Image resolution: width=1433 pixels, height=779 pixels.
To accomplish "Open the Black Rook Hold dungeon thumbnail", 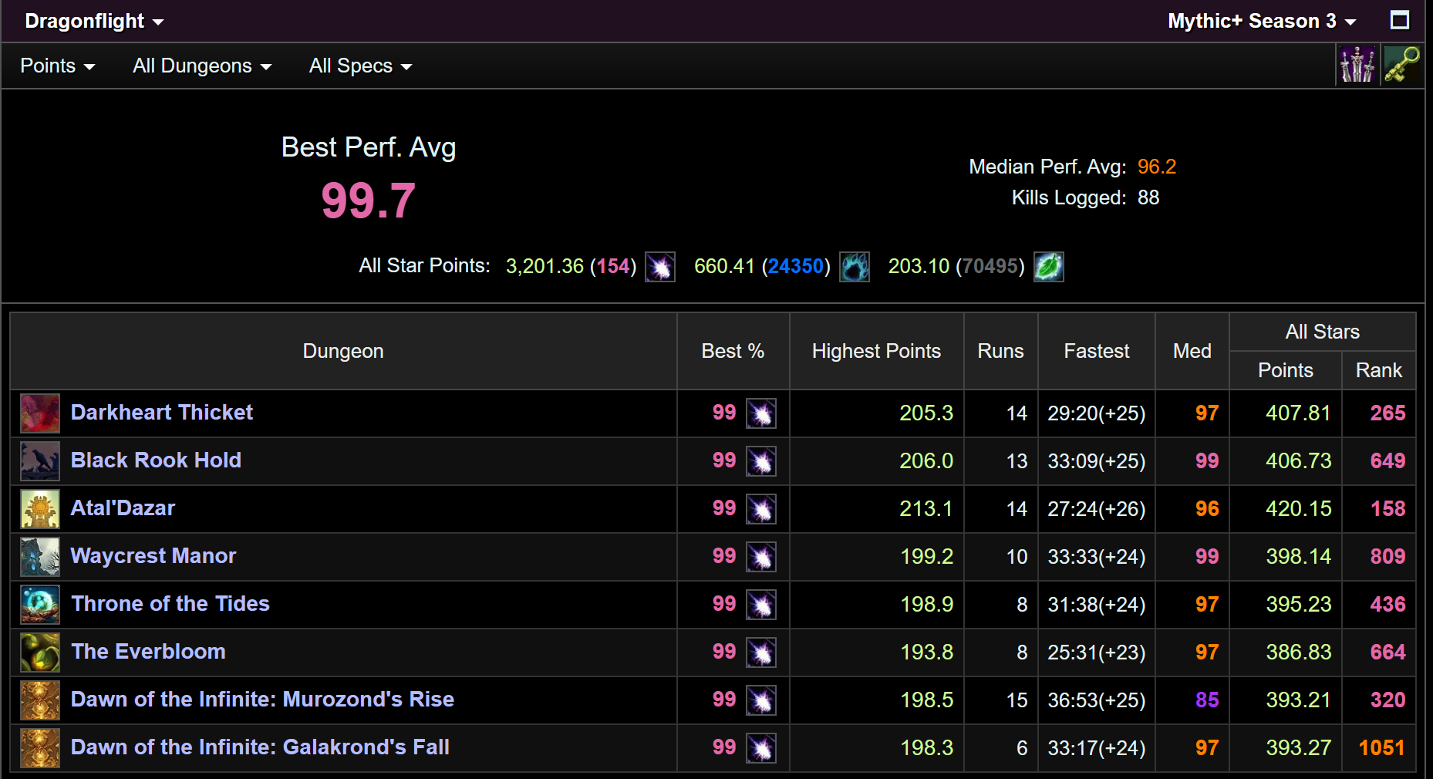I will (x=40, y=461).
